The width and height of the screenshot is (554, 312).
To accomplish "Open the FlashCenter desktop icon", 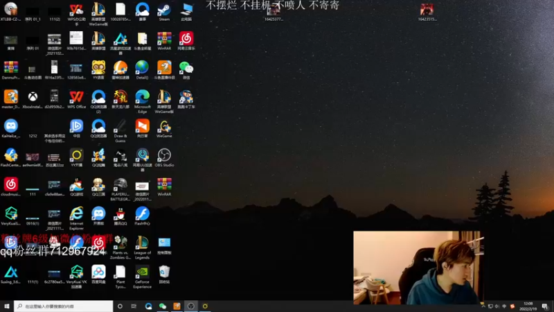I will [x=11, y=157].
